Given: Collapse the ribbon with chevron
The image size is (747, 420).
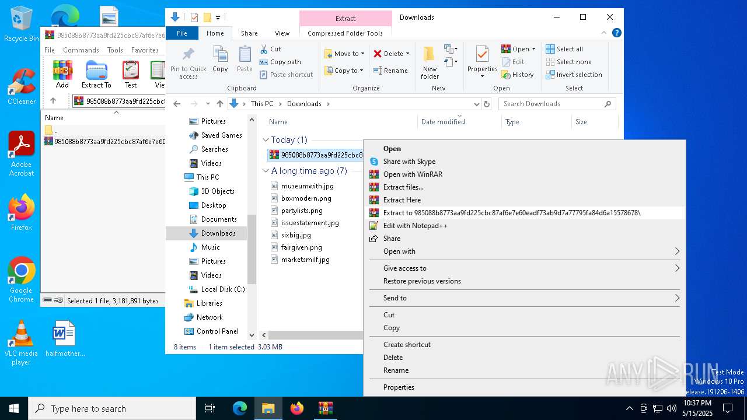Looking at the screenshot, I should (x=605, y=33).
